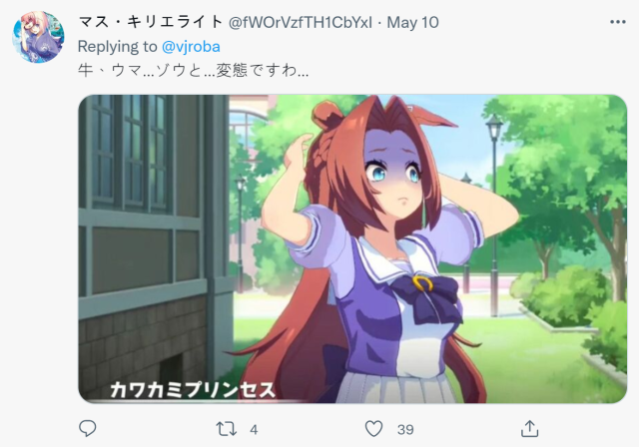Open the reply speech bubble icon
Image resolution: width=639 pixels, height=447 pixels.
click(87, 428)
